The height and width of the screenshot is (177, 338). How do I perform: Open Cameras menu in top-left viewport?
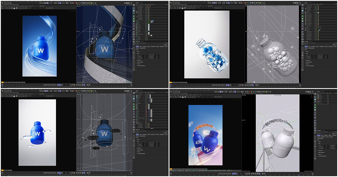pos(82,5)
